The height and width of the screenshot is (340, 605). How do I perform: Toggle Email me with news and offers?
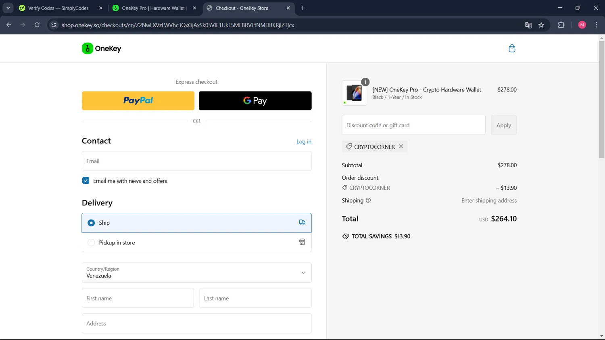pyautogui.click(x=86, y=180)
